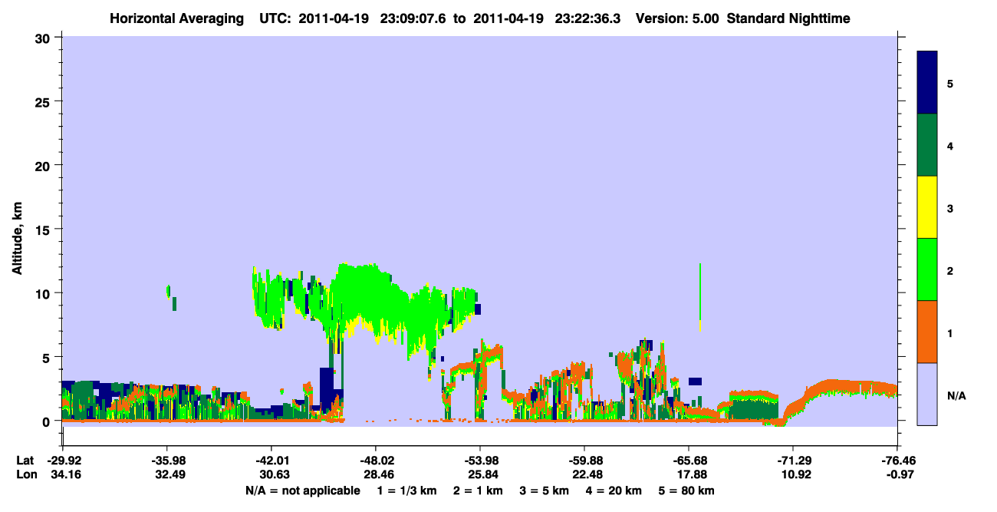Click the 'Lat' row label
Viewport: 997px width, 512px height.
26,461
